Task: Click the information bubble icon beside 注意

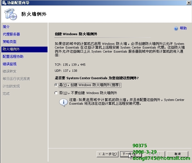Action: tap(64, 103)
